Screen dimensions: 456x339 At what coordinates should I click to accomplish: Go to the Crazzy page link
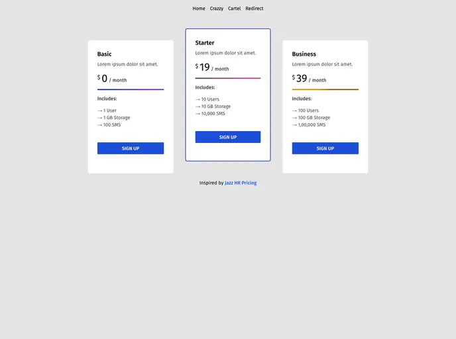pyautogui.click(x=217, y=9)
